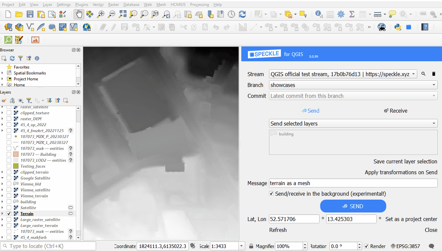
Task: Click Apply transformations on Send
Action: [x=401, y=172]
